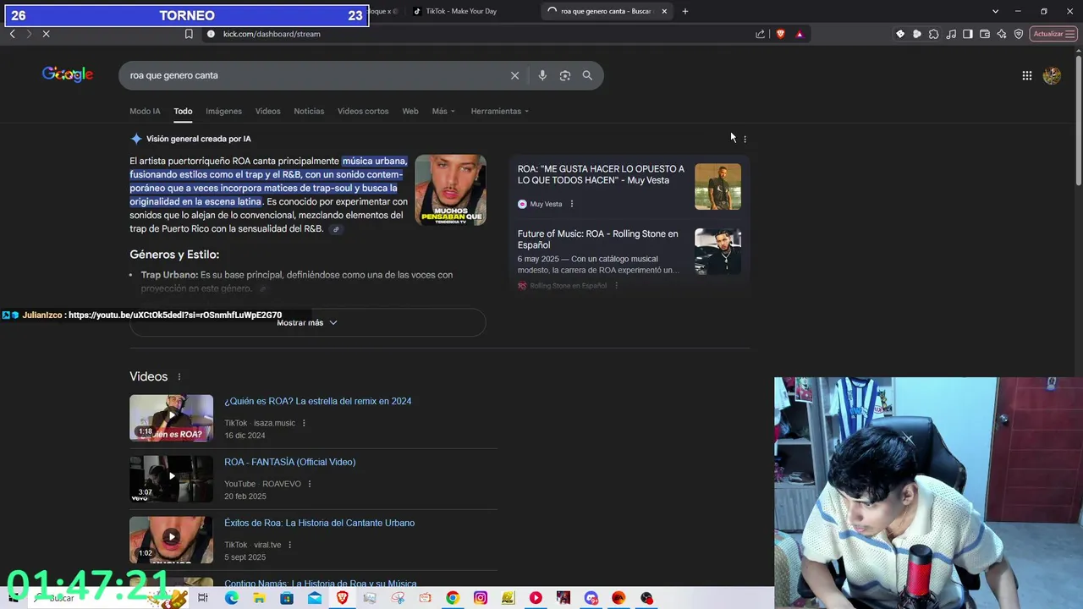Open Mail app from taskbar
1083x609 pixels.
pos(315,598)
